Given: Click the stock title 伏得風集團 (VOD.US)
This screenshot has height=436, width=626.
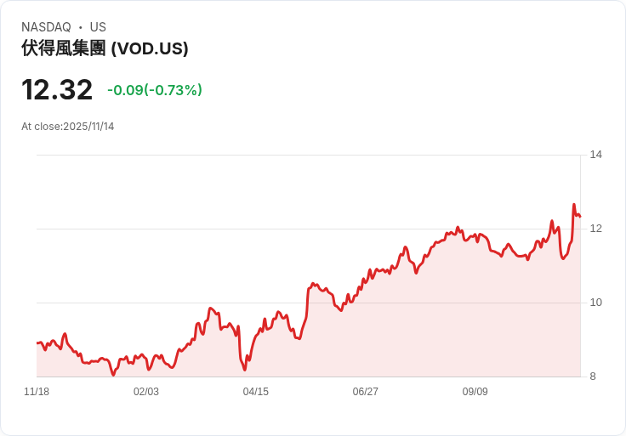Looking at the screenshot, I should tap(105, 48).
